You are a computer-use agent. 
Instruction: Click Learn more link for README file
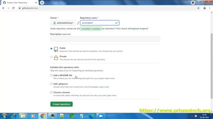(110, 78)
